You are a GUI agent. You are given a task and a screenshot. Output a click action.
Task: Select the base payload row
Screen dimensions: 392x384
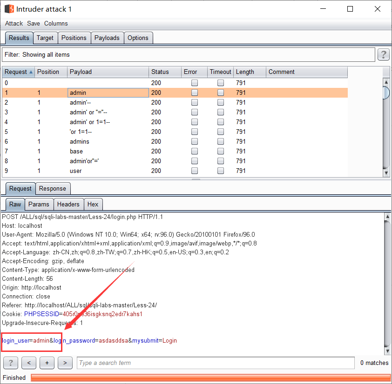click(x=175, y=151)
